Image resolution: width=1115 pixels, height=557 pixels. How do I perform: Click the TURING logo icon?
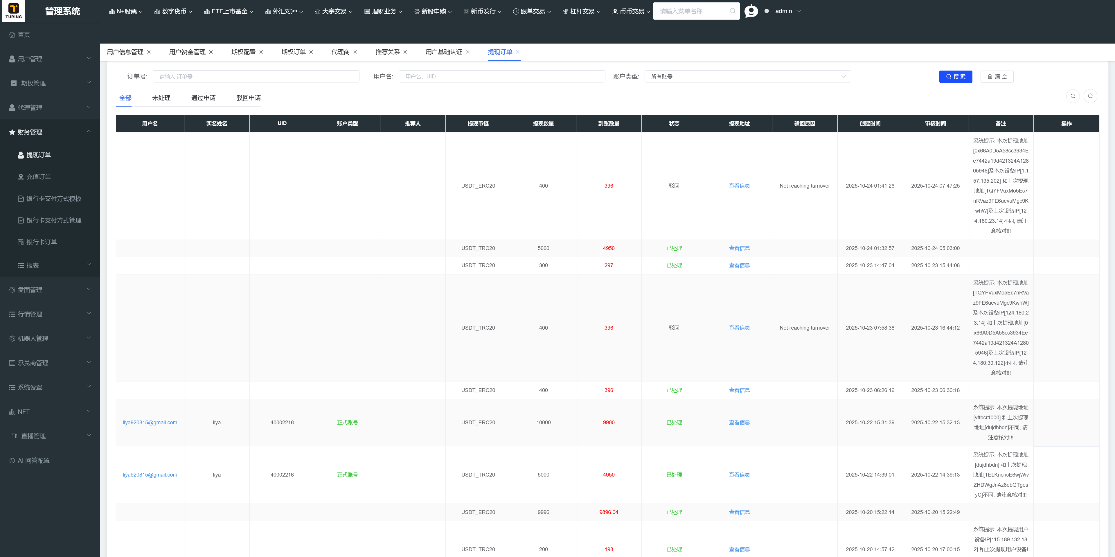click(13, 10)
